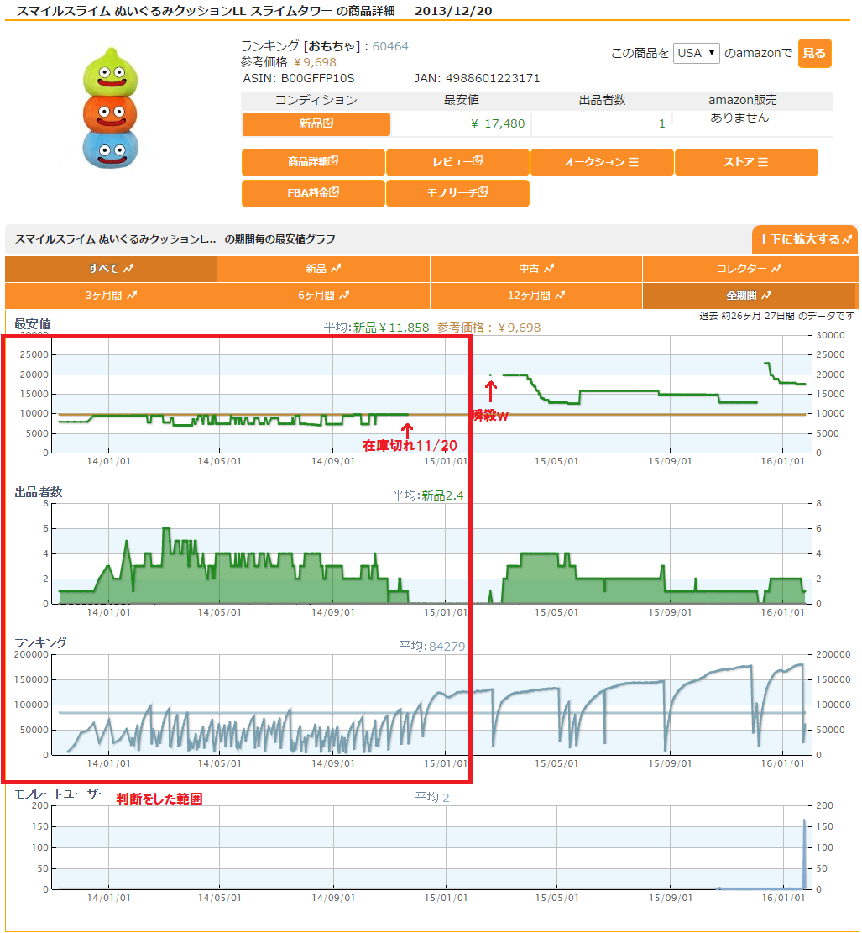
Task: Select the 中古 graph tab
Action: [x=536, y=269]
